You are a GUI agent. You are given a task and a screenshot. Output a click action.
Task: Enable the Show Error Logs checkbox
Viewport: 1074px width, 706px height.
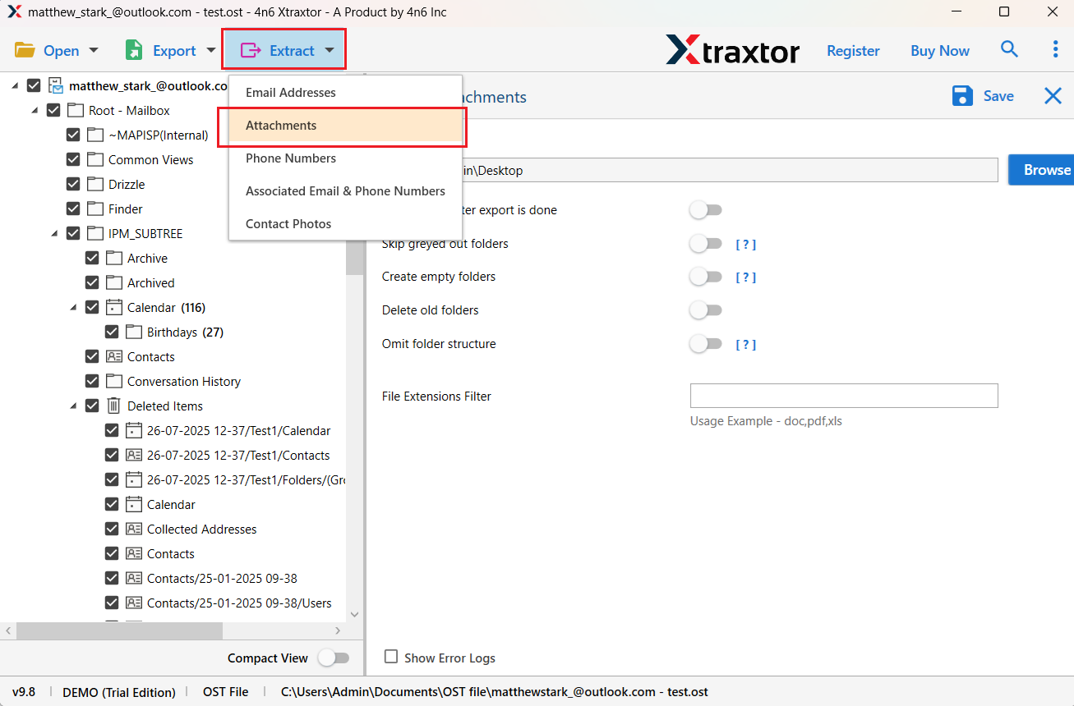coord(391,657)
